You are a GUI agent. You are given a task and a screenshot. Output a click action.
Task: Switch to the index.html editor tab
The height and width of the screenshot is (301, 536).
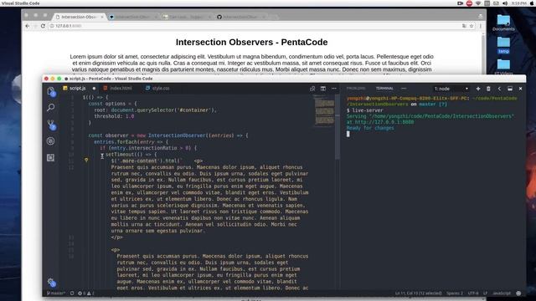pos(117,88)
